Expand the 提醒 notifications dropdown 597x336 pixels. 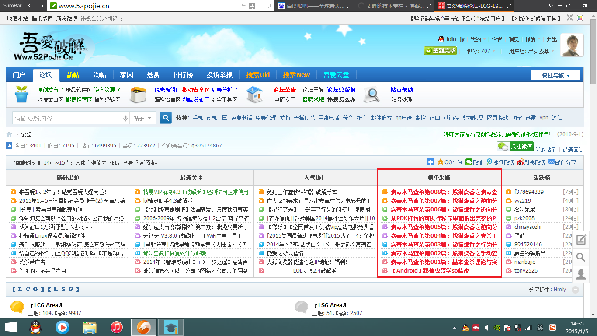[533, 39]
